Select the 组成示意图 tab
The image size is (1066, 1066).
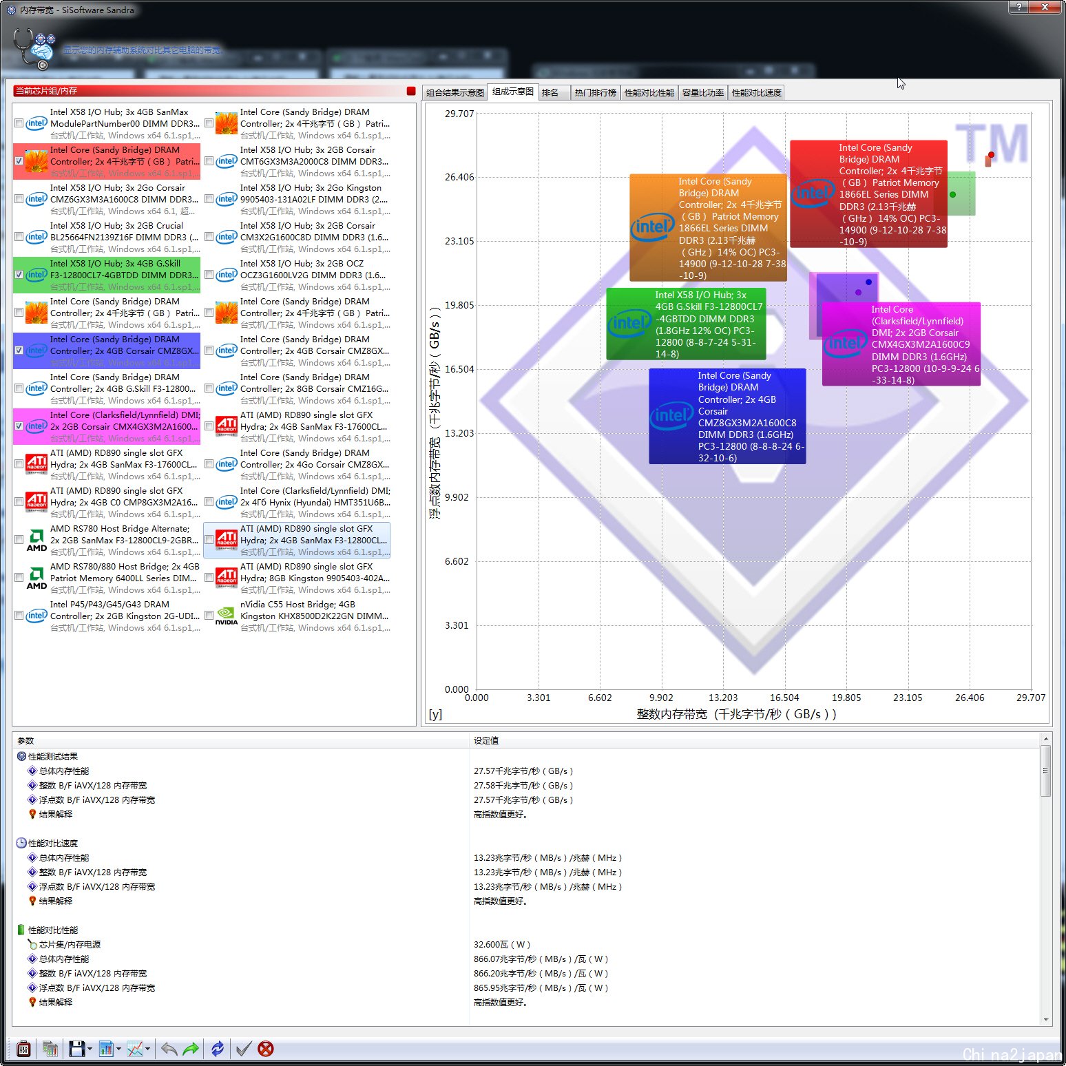click(x=513, y=92)
